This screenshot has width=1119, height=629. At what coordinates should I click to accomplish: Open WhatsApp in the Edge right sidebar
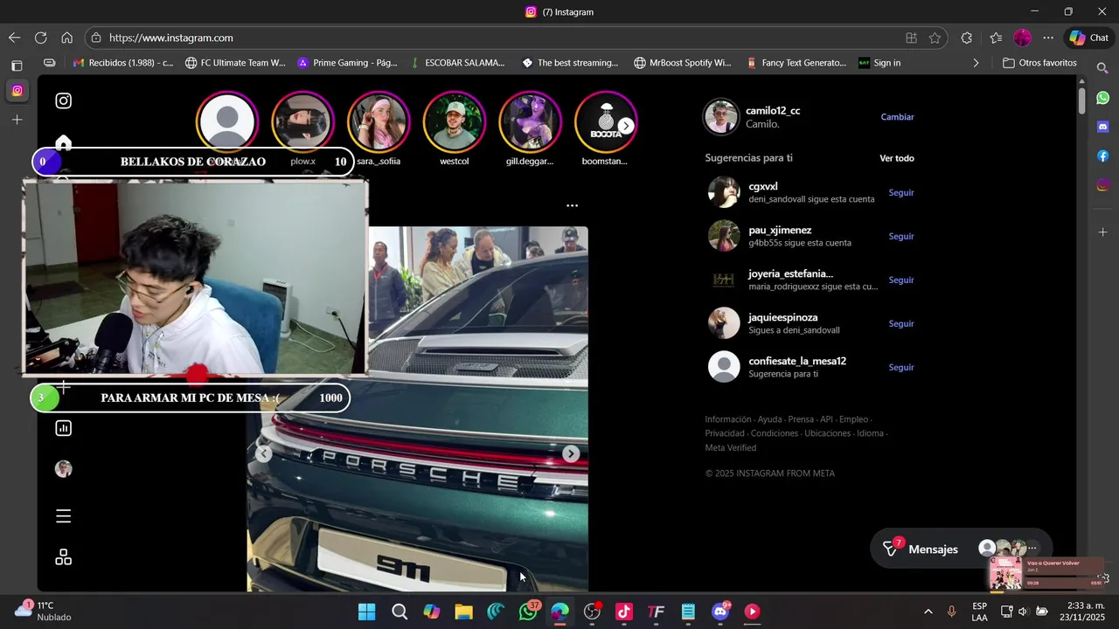1102,98
